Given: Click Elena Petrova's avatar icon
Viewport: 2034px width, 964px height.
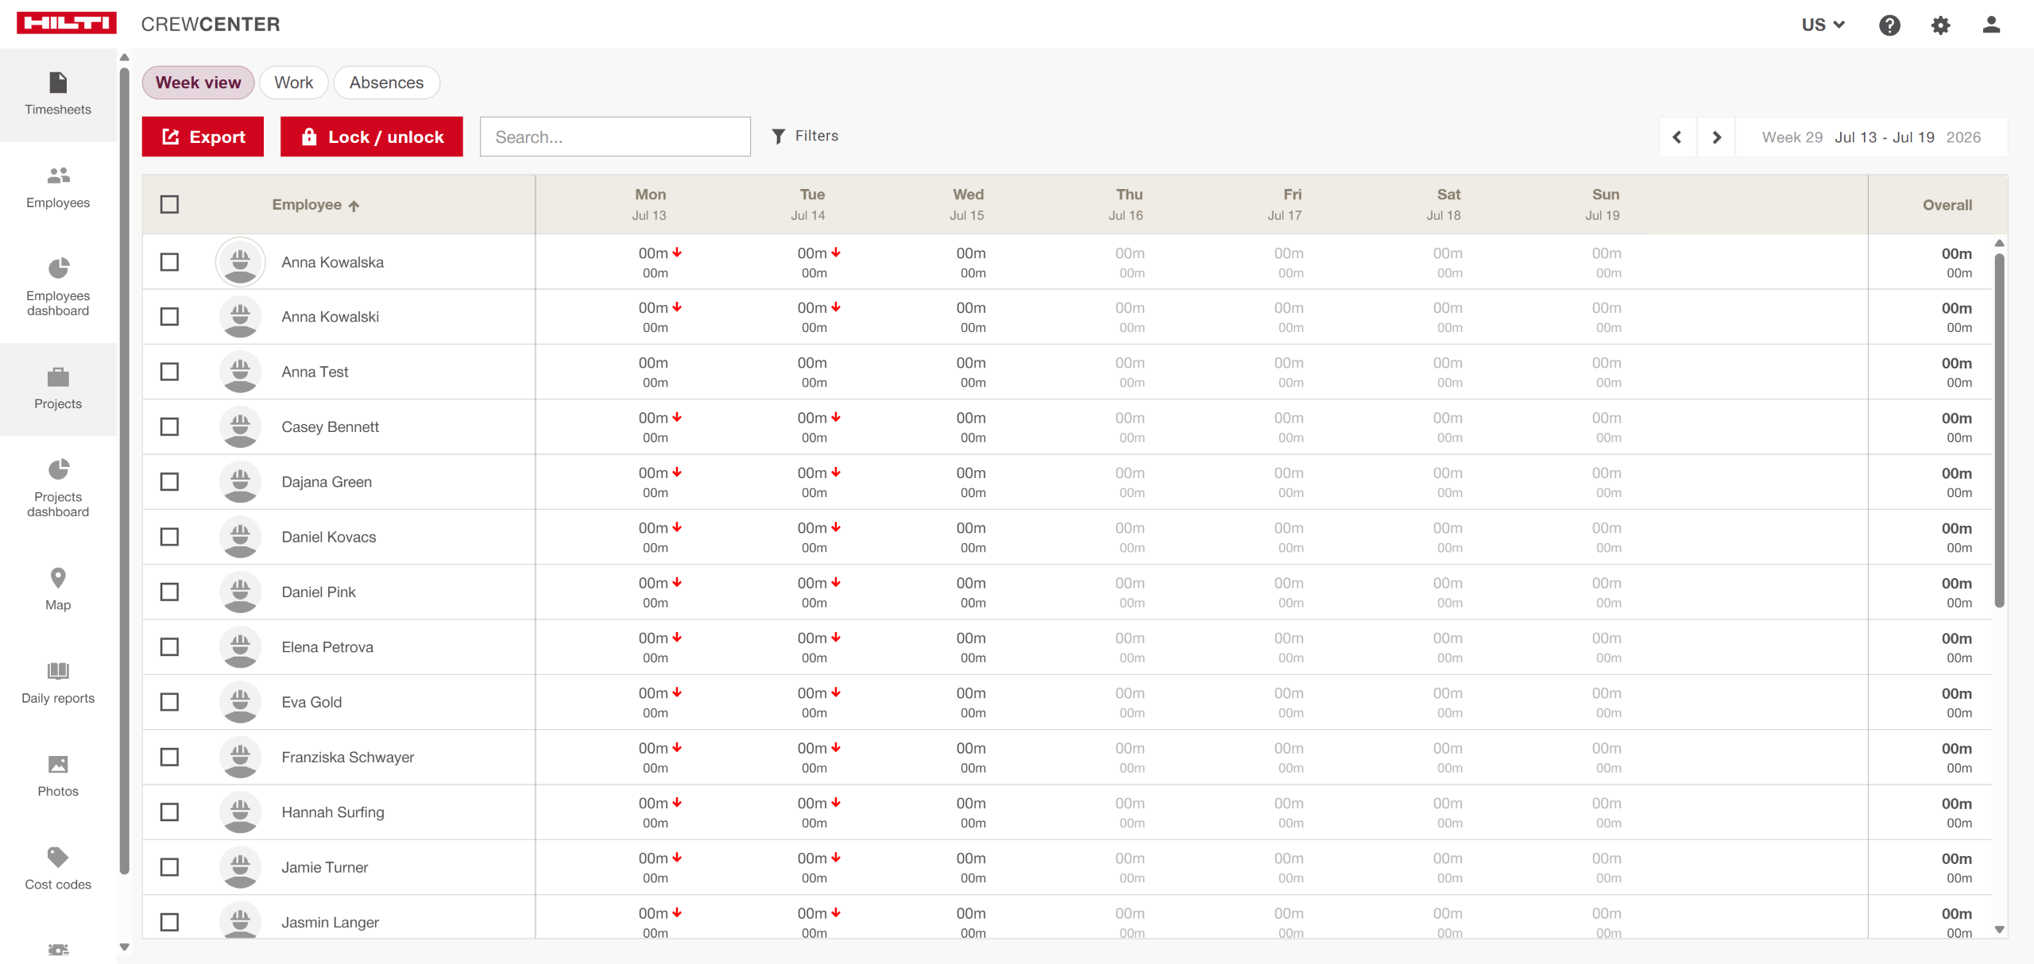Looking at the screenshot, I should pos(240,647).
